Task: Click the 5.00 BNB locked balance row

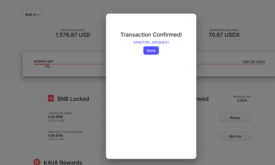Action: (75, 118)
